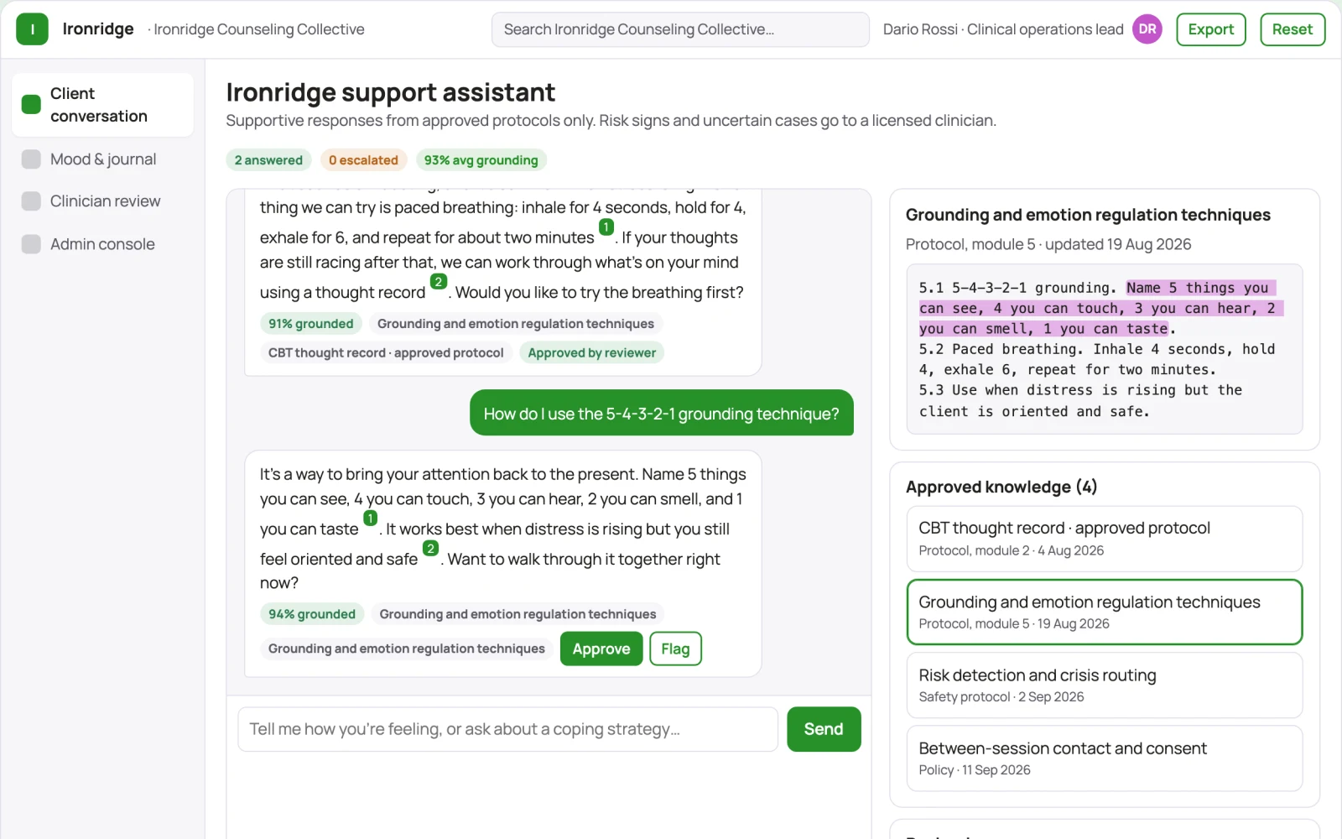Viewport: 1342px width, 839px height.
Task: Click the Export button
Action: click(x=1210, y=29)
